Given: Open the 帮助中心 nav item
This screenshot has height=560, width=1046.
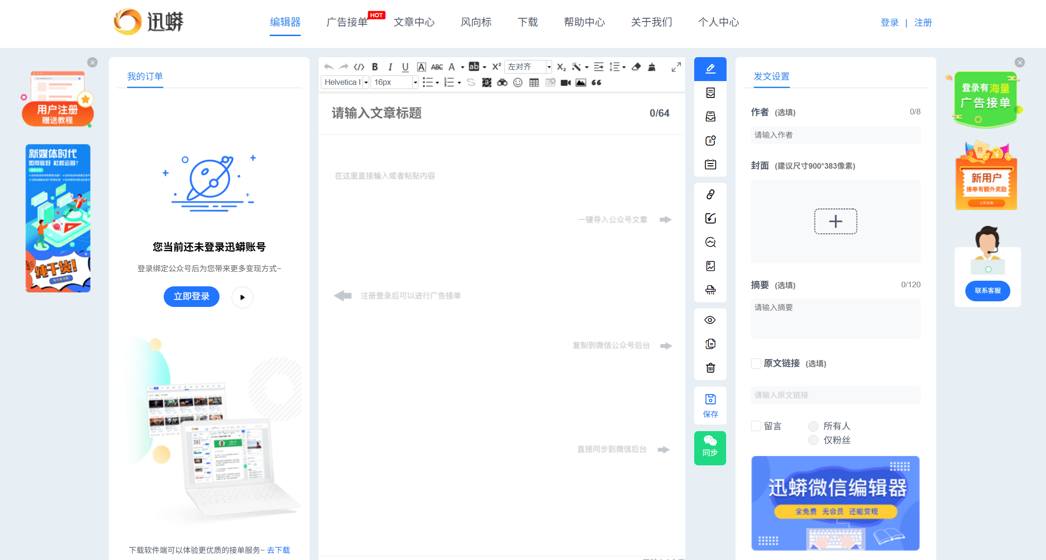Looking at the screenshot, I should point(584,22).
